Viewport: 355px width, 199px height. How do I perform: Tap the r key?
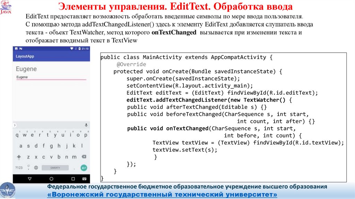tap(40, 135)
